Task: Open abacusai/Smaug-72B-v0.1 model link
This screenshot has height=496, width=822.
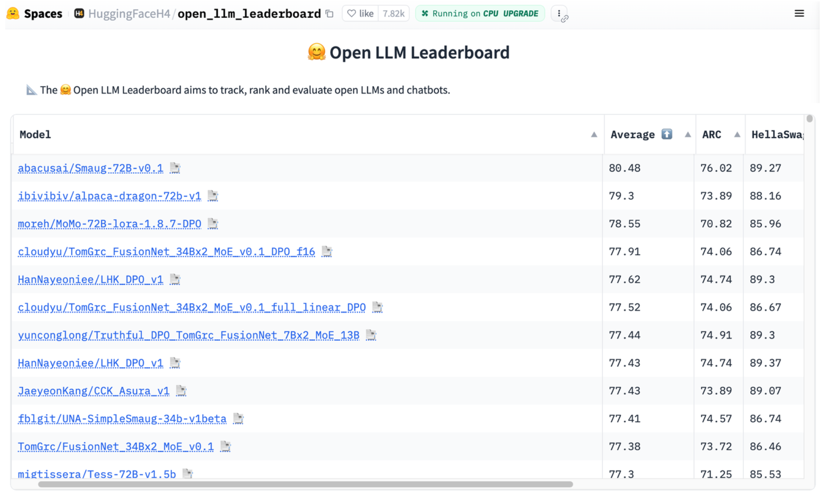Action: point(90,168)
